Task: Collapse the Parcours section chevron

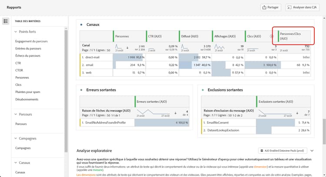Action: click(x=16, y=114)
